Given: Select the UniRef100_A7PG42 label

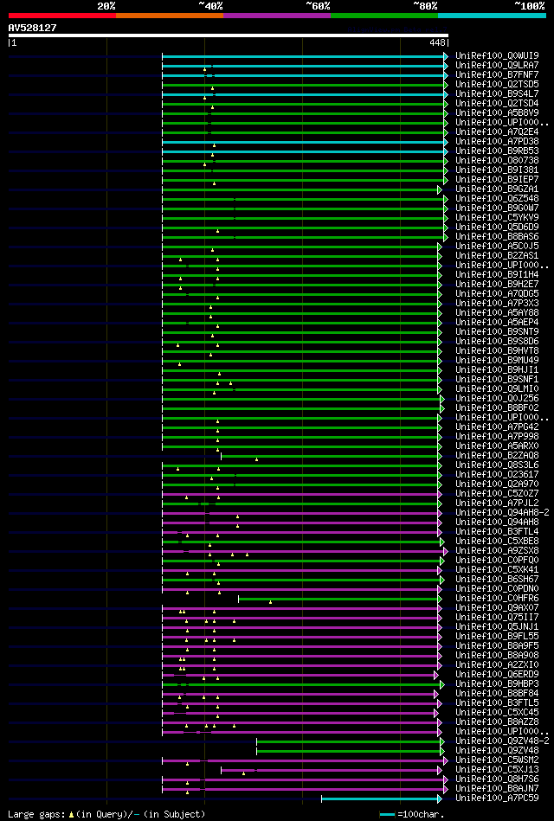Looking at the screenshot, I should click(x=498, y=427).
